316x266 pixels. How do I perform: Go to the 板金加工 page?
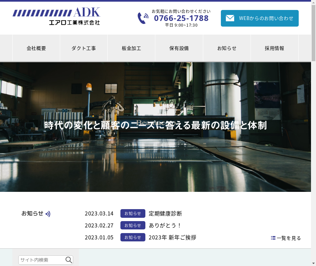click(x=131, y=48)
